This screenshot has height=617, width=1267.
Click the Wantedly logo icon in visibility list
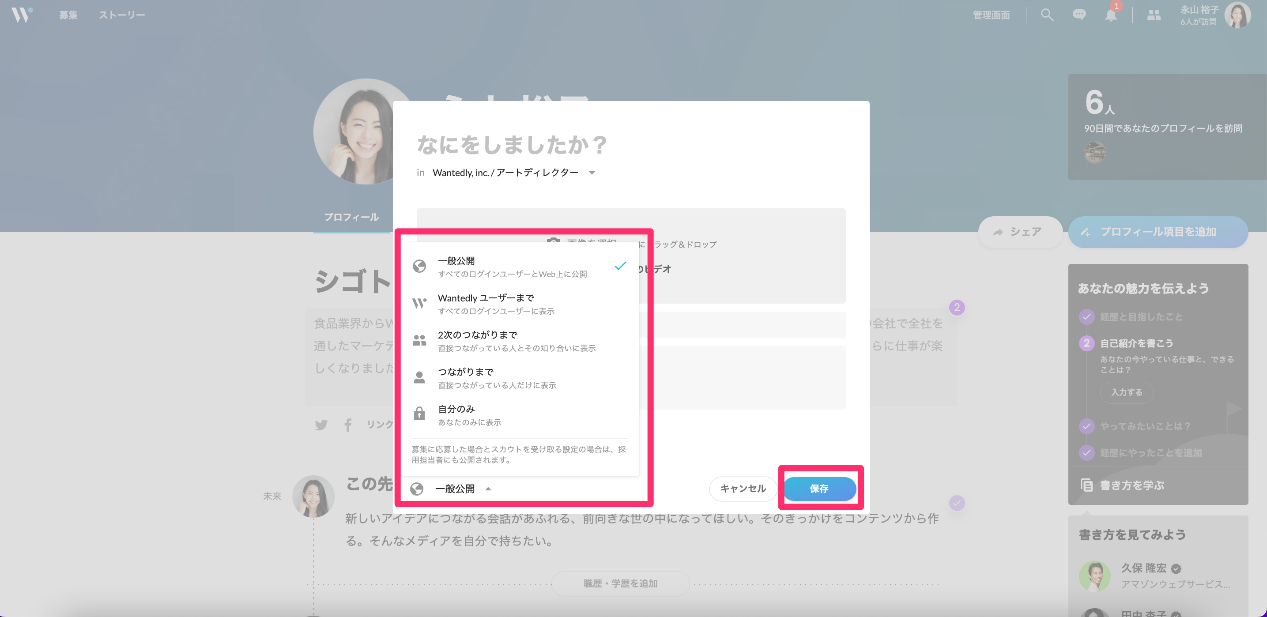419,303
